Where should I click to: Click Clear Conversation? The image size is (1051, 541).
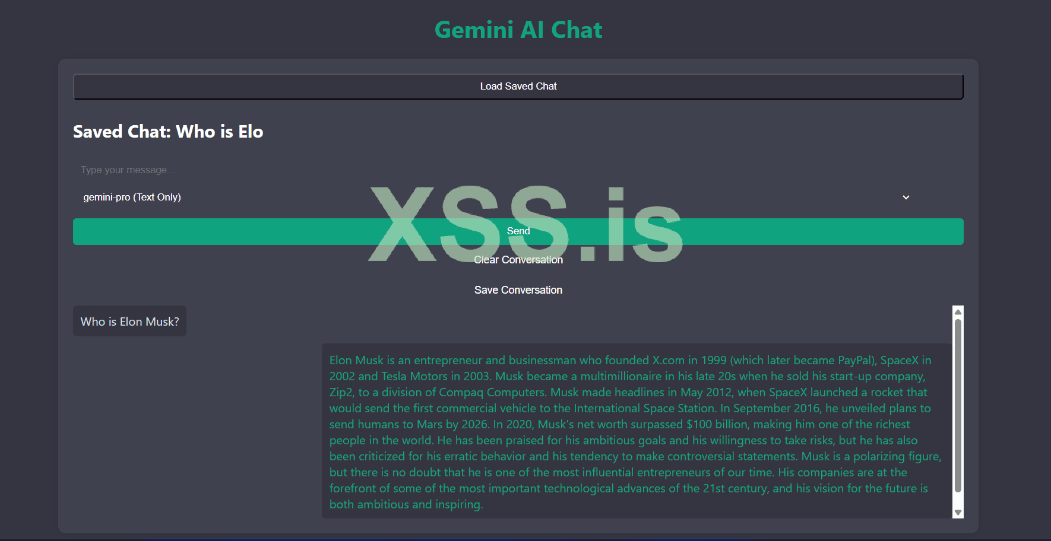(518, 260)
